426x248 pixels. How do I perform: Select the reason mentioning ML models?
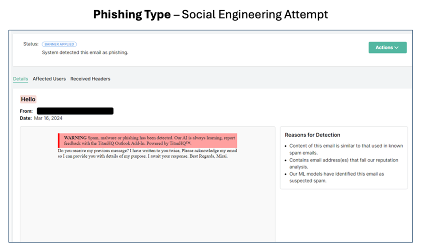pos(336,177)
